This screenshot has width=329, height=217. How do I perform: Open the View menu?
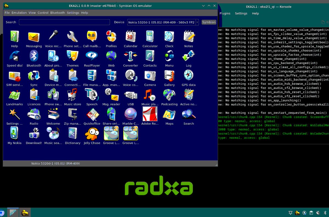tap(32, 13)
